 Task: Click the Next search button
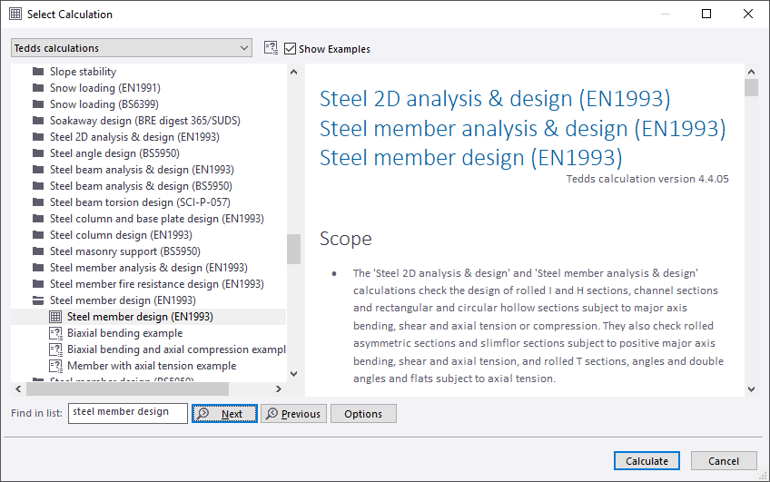(x=224, y=414)
